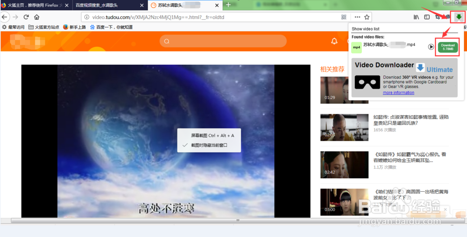
Task: Toggle 截图时隐藏当前窗口 option
Action: coord(209,145)
